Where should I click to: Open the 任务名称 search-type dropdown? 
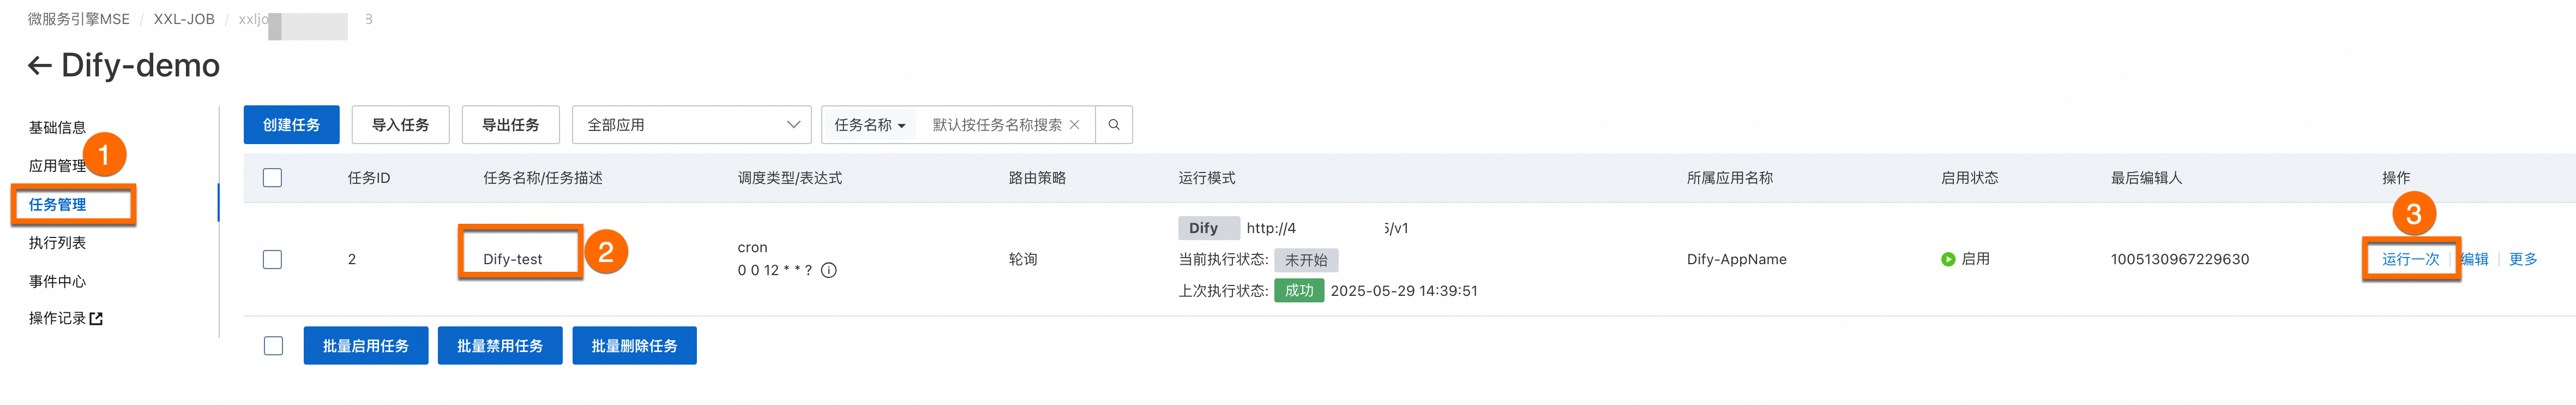click(x=869, y=125)
